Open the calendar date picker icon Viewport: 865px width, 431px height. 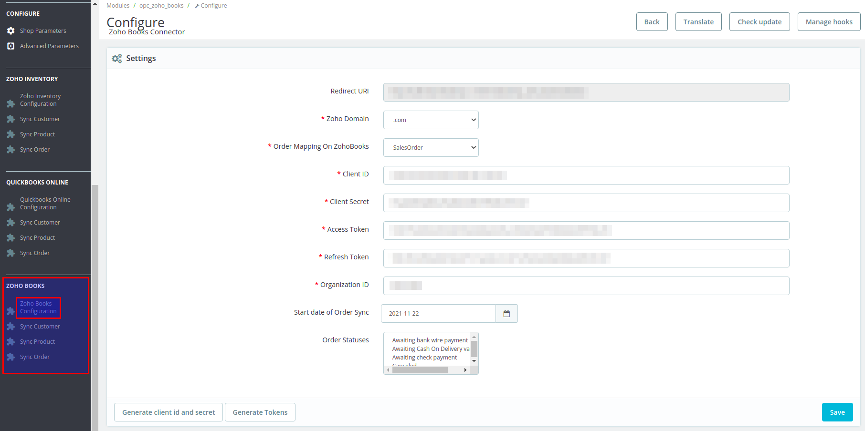click(x=506, y=314)
